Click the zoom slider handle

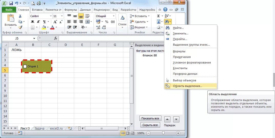[x=164, y=133]
